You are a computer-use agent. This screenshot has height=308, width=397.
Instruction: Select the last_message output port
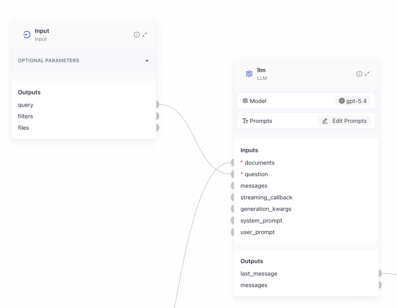tap(380, 274)
